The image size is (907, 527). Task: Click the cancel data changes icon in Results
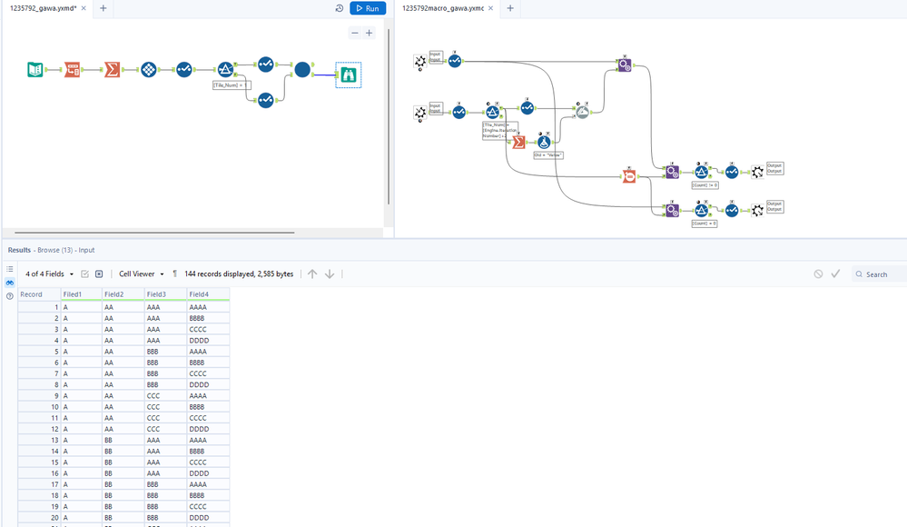[x=818, y=273]
